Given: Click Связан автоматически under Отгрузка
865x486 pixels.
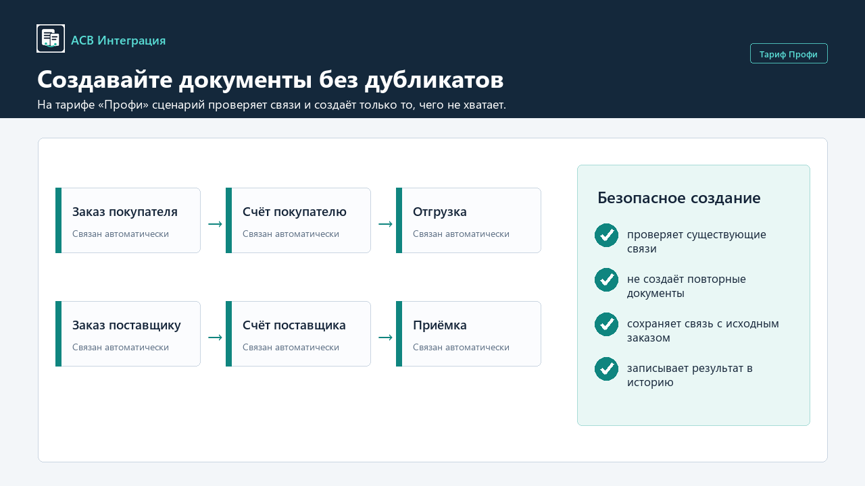Looking at the screenshot, I should click(x=461, y=234).
